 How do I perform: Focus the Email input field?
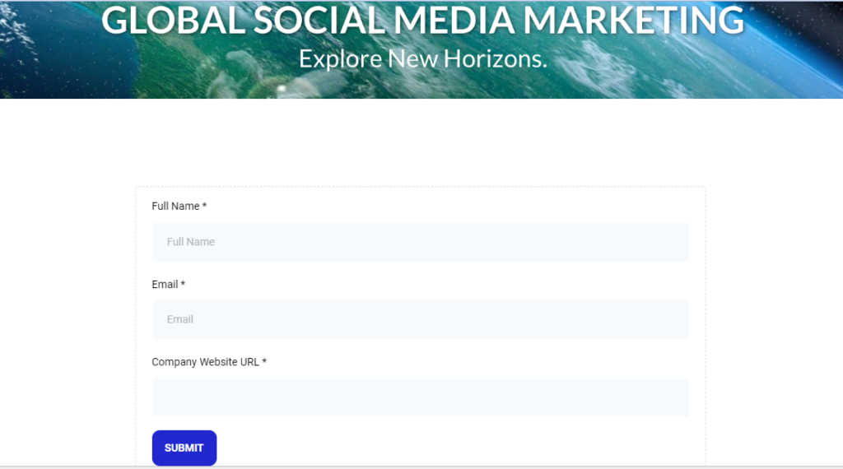(420, 319)
